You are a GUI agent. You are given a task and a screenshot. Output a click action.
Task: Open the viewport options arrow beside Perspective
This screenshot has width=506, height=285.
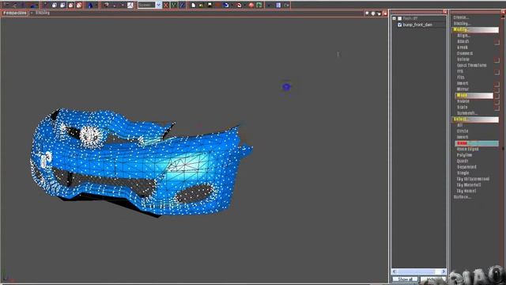(32, 13)
